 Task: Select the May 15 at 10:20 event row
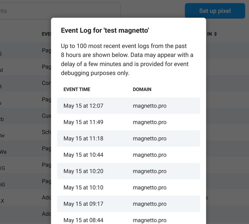[x=128, y=171]
